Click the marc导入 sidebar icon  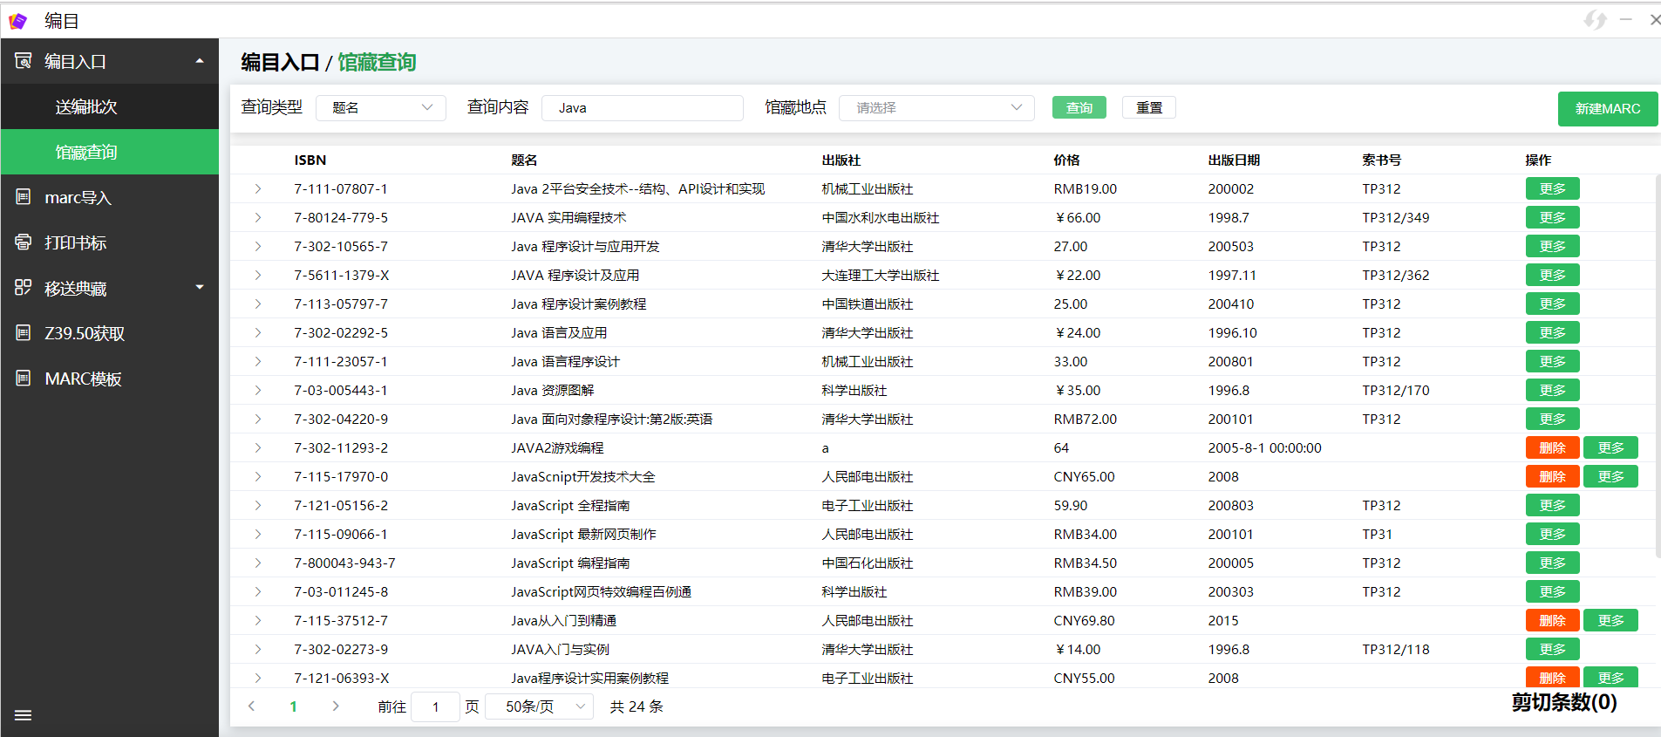point(24,197)
